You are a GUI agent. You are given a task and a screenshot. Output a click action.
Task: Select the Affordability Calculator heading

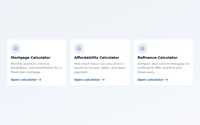(x=97, y=57)
